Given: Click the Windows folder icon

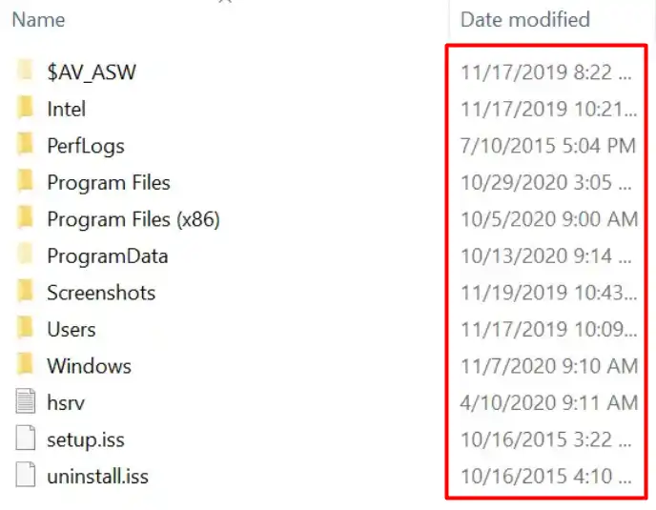Looking at the screenshot, I should (26, 366).
